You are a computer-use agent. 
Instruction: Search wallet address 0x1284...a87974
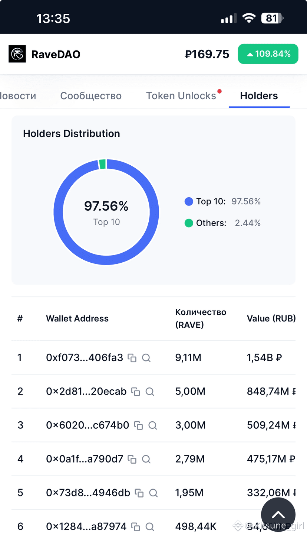tap(150, 527)
